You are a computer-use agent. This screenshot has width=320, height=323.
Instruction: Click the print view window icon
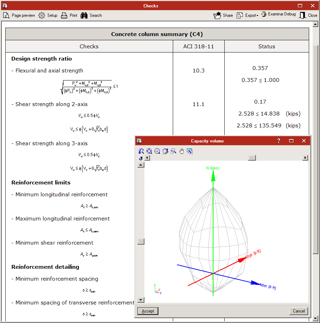coord(190,151)
